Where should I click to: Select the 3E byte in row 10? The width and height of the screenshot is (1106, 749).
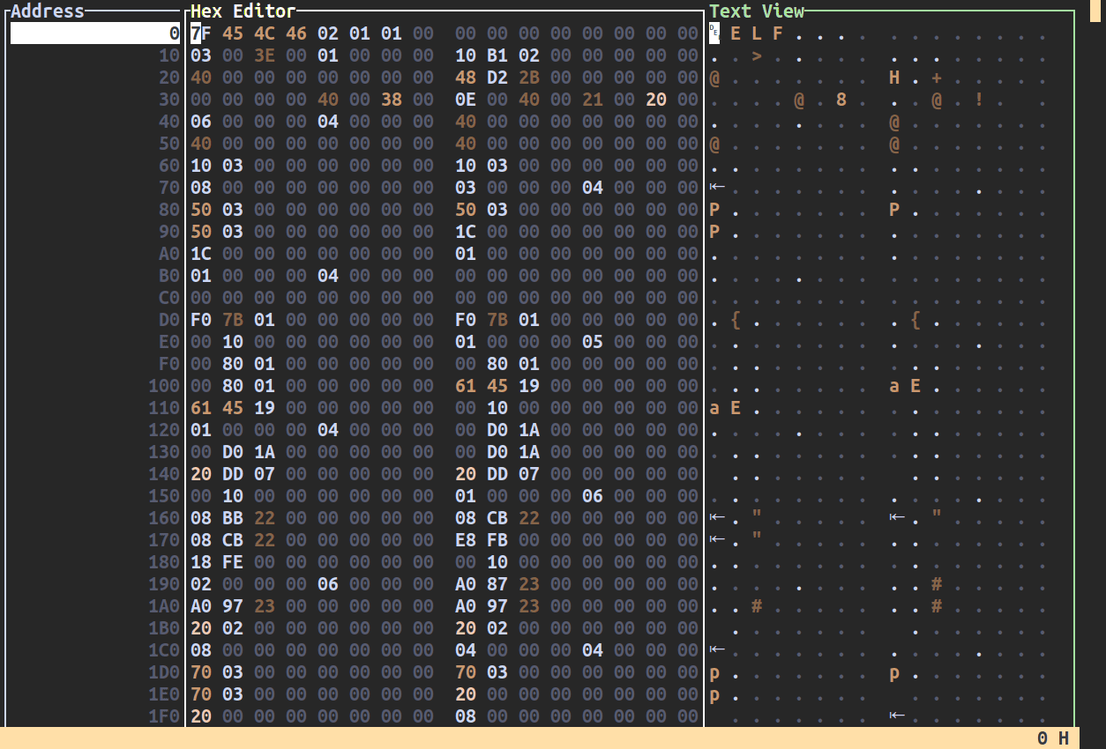point(265,56)
